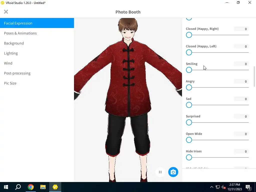The width and height of the screenshot is (256, 192).
Task: Open the taskbar clock and date
Action: (x=234, y=187)
